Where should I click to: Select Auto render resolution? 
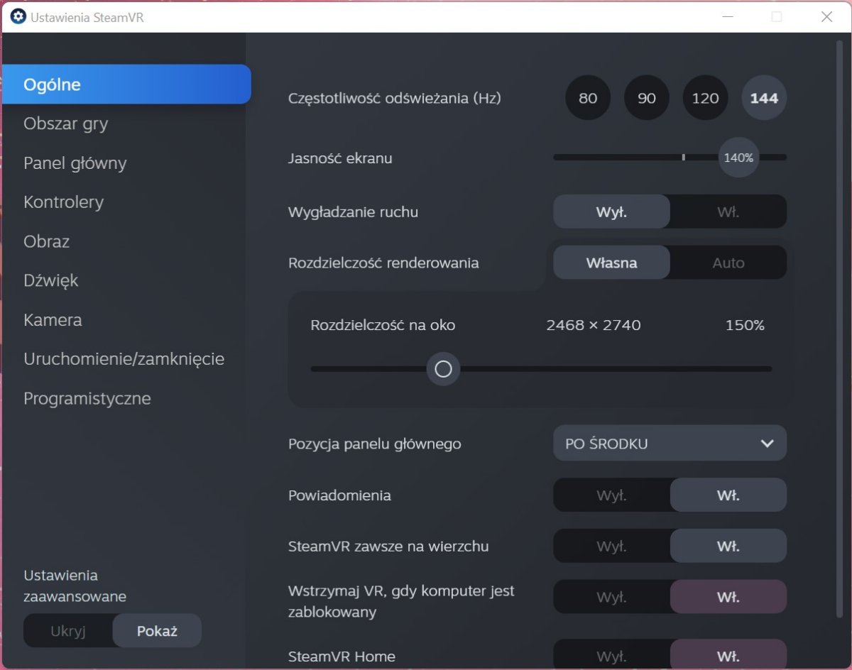(x=728, y=263)
